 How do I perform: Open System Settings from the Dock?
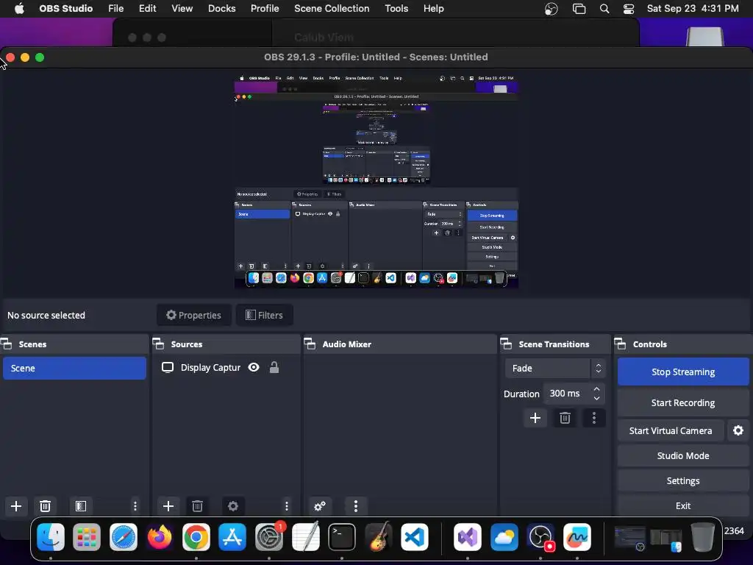click(x=269, y=537)
